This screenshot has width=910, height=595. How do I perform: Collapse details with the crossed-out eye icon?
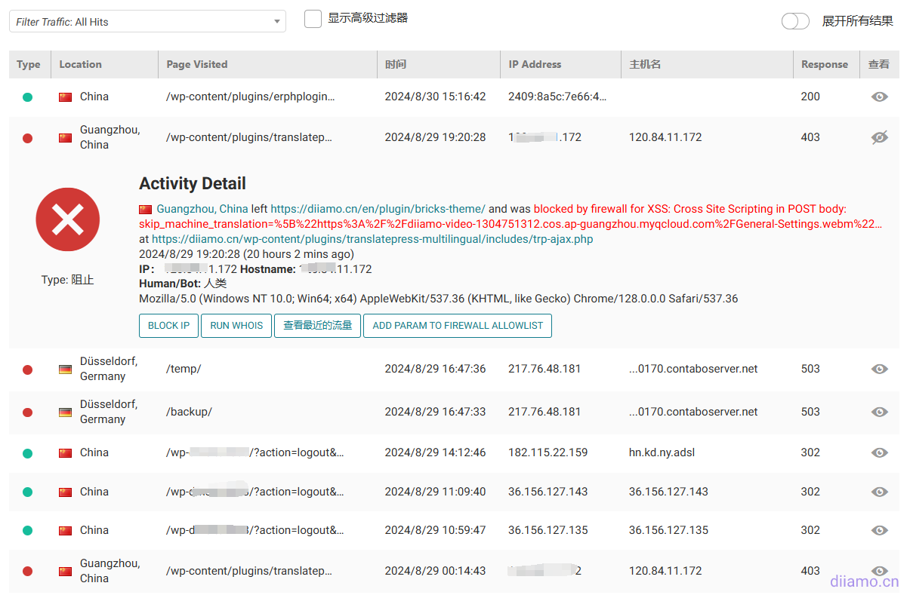coord(878,137)
